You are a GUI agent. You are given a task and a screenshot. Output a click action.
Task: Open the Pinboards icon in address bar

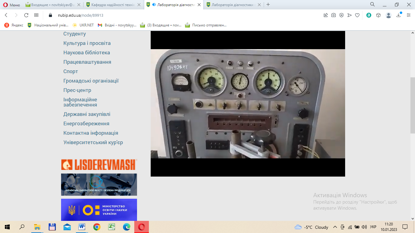click(x=326, y=15)
